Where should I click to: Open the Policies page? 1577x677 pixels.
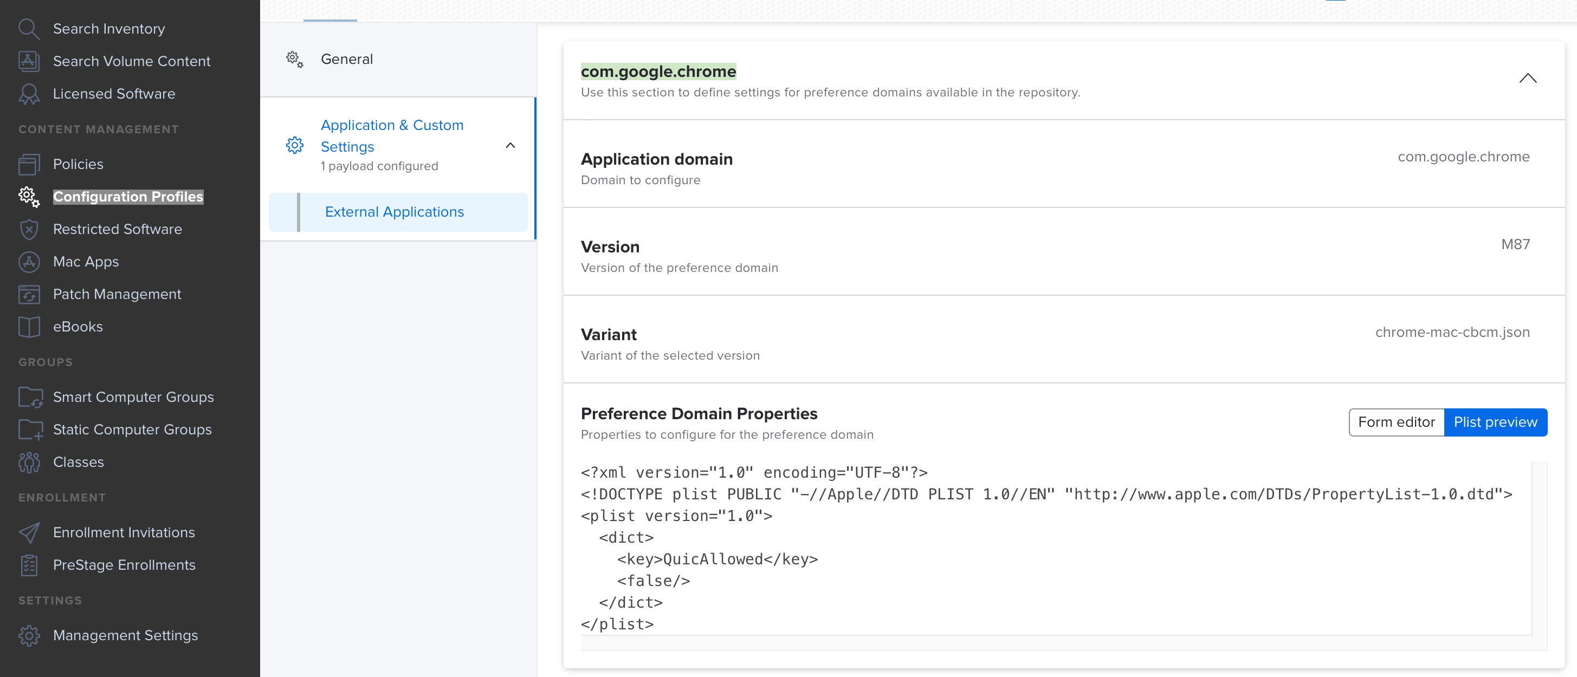(x=79, y=164)
